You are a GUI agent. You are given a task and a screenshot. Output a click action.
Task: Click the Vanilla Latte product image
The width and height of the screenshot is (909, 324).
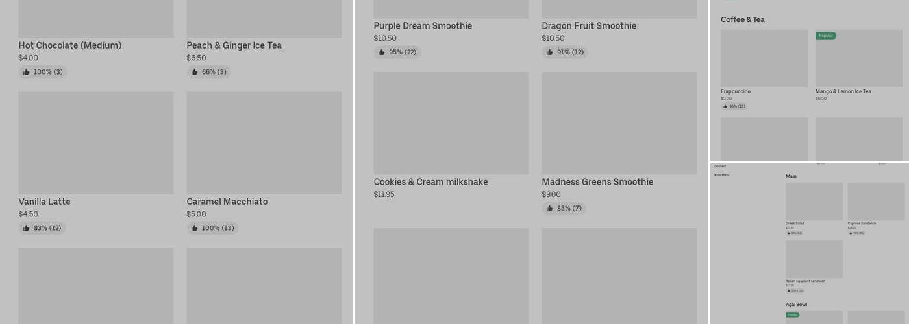pos(96,143)
